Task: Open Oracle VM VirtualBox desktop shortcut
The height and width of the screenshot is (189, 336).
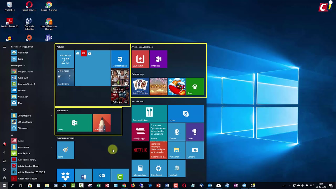Action: [x=29, y=24]
